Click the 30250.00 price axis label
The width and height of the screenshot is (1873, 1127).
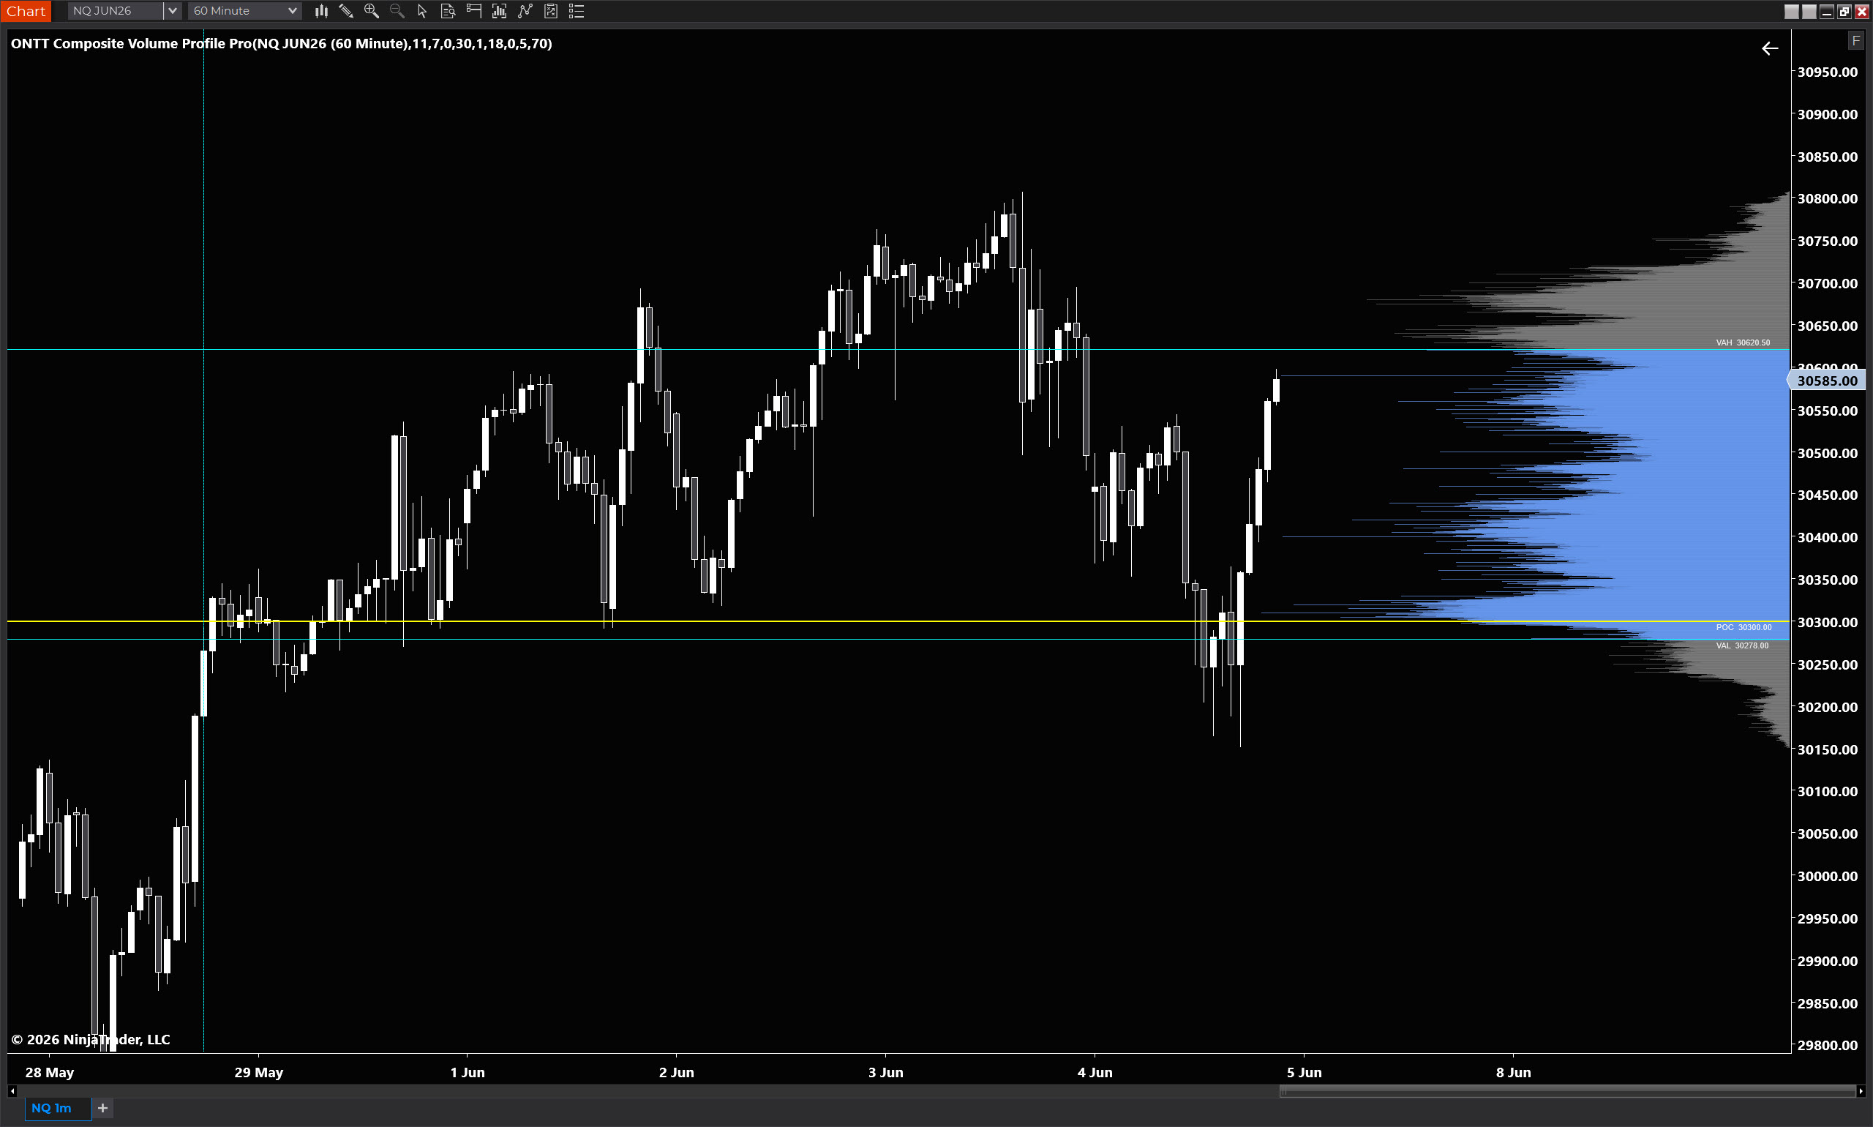pyautogui.click(x=1828, y=664)
